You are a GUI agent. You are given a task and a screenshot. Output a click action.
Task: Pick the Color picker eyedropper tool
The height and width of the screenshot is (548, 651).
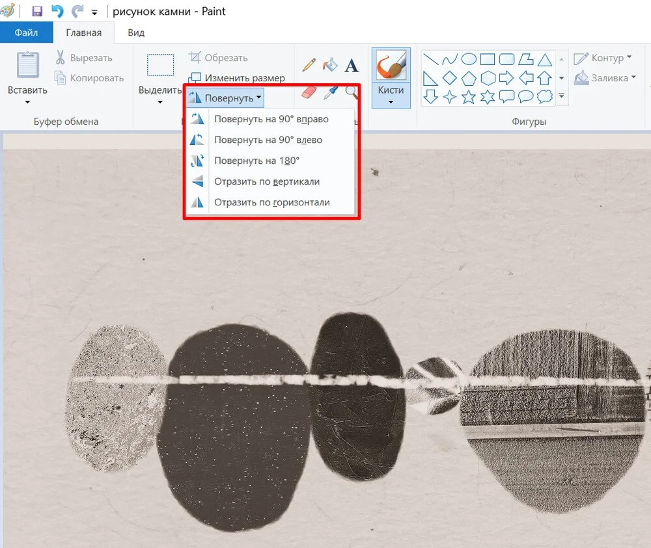(331, 92)
